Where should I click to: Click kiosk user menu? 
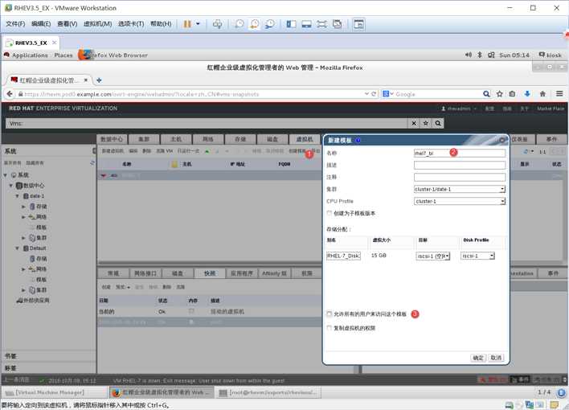point(551,55)
